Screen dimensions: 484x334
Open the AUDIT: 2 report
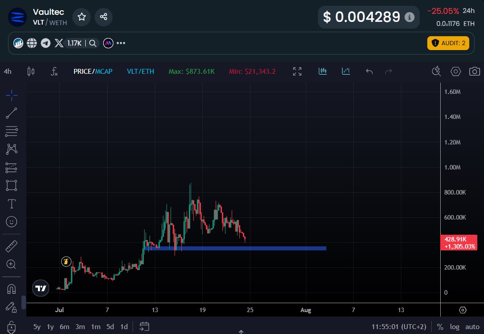[448, 43]
